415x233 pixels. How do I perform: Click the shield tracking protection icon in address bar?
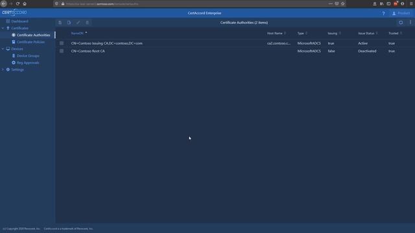[56, 4]
